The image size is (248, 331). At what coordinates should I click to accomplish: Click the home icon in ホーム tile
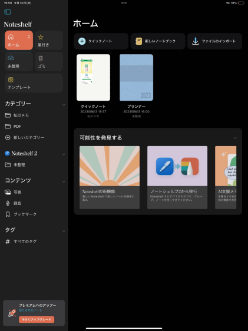(x=11, y=37)
